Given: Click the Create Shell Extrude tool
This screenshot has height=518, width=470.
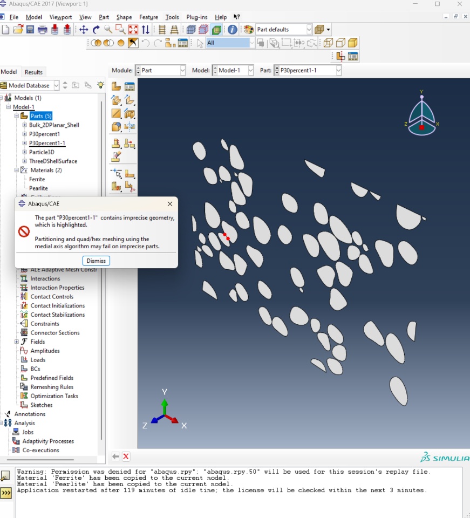Looking at the screenshot, I should [130, 100].
